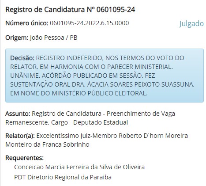Click the Relator(a) label
This screenshot has width=206, height=186.
(x=20, y=136)
